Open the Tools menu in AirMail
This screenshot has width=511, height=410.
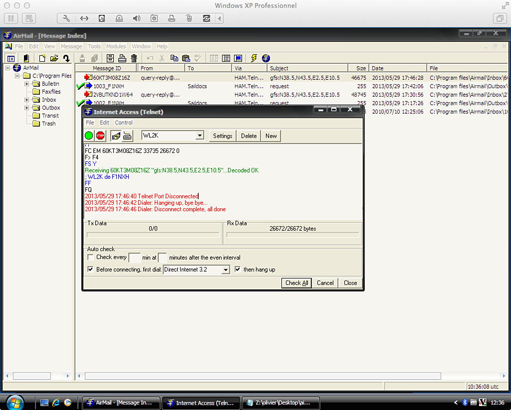click(x=94, y=46)
